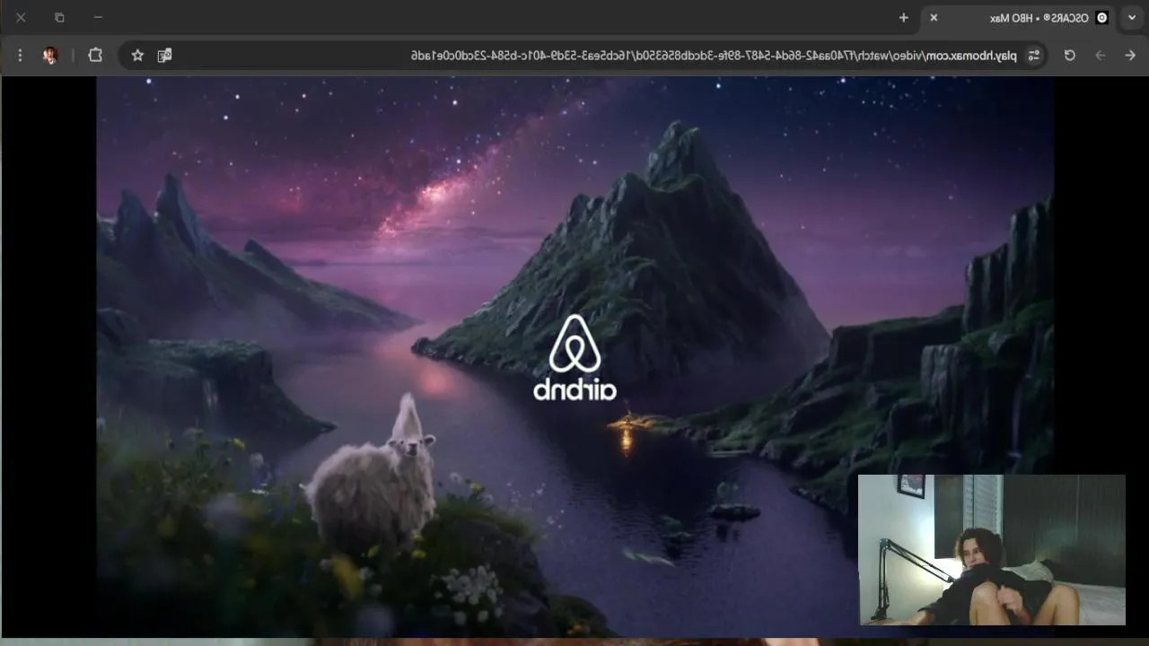Open the Extensions puzzle icon
This screenshot has width=1149, height=646.
tap(95, 56)
